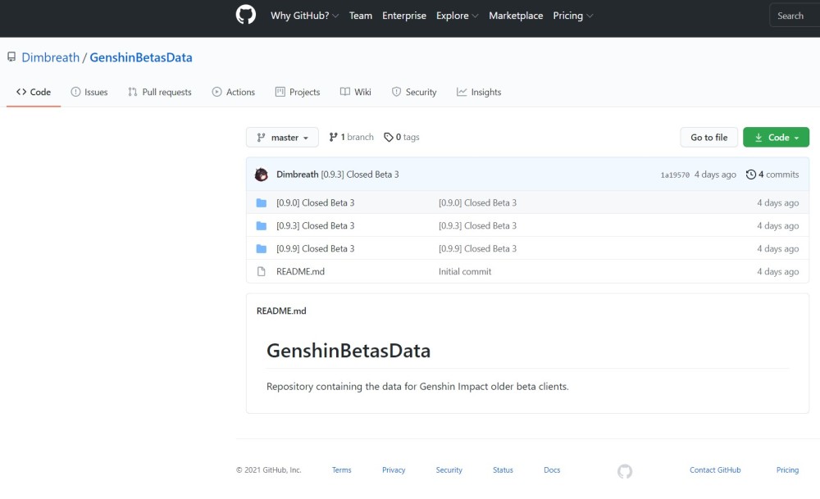Click the download icon on Code button
Screen dimensions: 820x499
pyautogui.click(x=758, y=138)
